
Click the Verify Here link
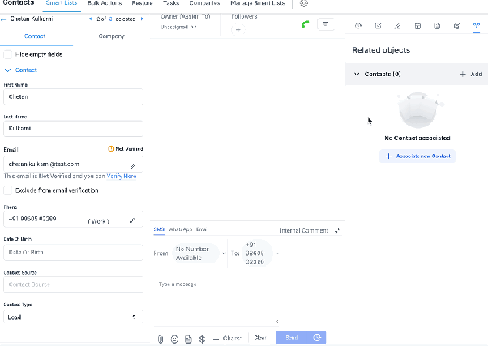pyautogui.click(x=122, y=176)
